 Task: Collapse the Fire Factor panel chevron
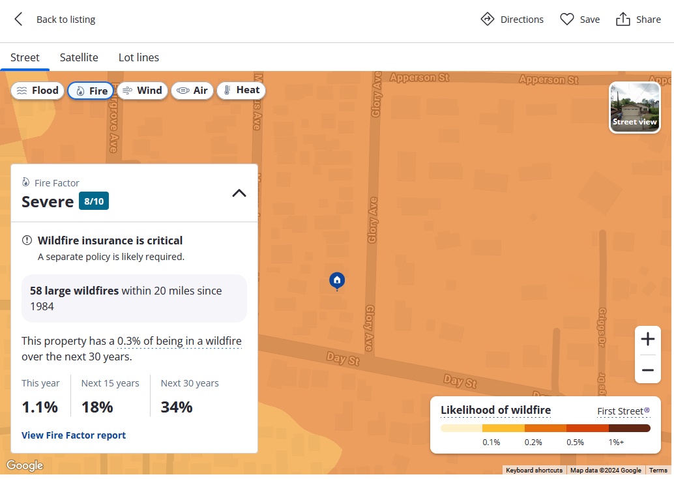(239, 194)
